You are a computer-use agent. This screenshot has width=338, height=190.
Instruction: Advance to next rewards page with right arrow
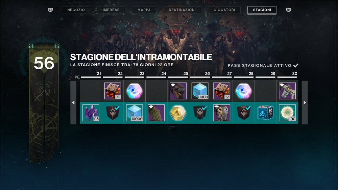click(x=305, y=102)
